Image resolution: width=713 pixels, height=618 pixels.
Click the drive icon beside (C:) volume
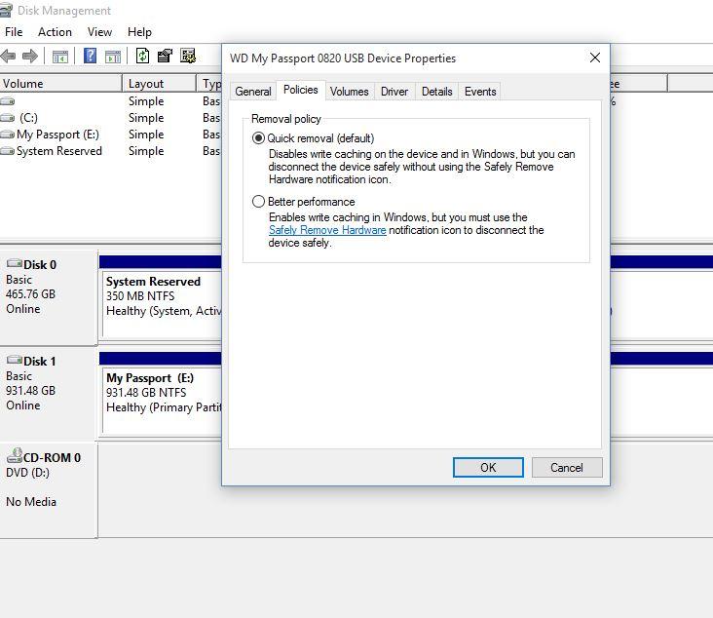(x=7, y=118)
